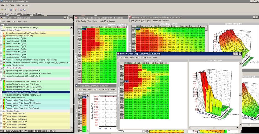
Task: Uncheck the Knock Sensitivity - Cyl 1 A checkbox
Action: [x=1, y=38]
